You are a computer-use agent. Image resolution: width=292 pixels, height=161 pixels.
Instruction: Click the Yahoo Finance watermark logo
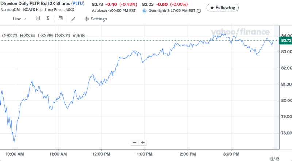239,32
